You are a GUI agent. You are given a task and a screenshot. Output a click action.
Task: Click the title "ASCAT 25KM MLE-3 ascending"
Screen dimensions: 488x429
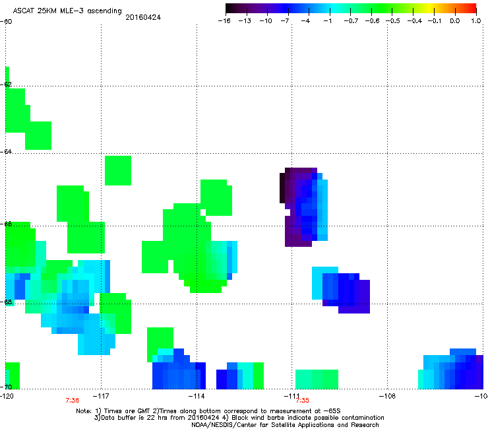point(67,11)
